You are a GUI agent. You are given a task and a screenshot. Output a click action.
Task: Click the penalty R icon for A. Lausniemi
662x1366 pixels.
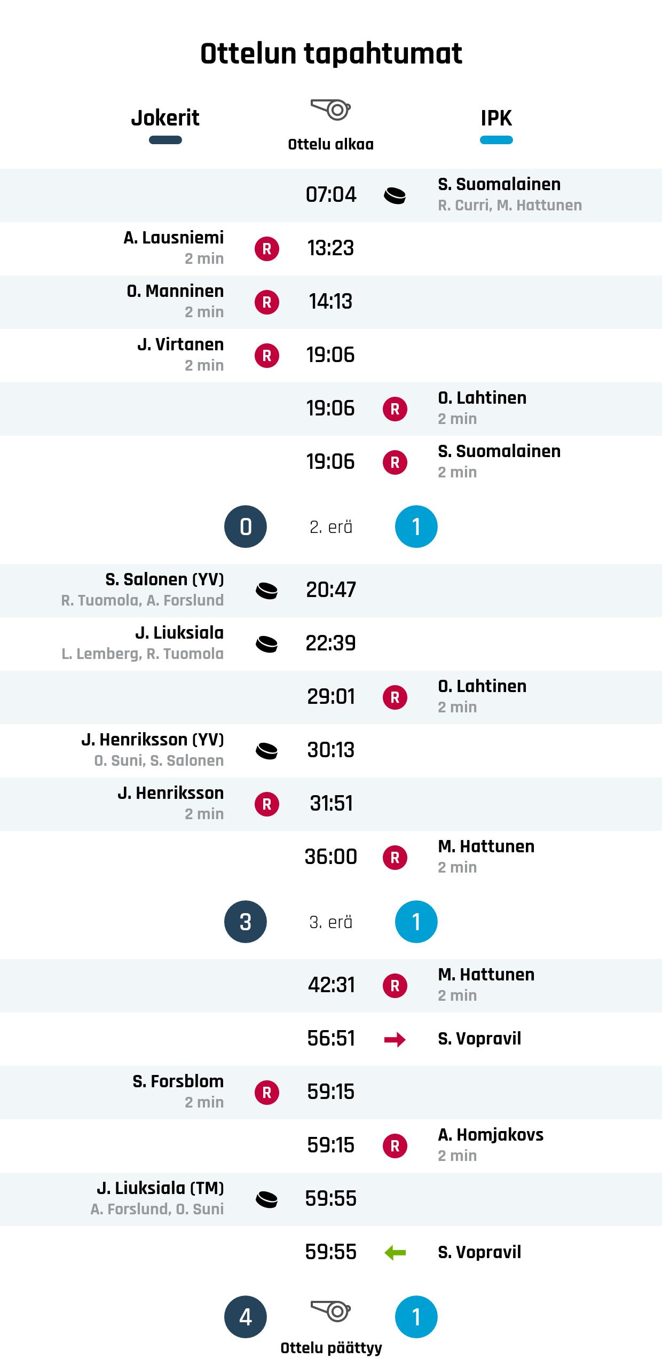click(x=267, y=249)
